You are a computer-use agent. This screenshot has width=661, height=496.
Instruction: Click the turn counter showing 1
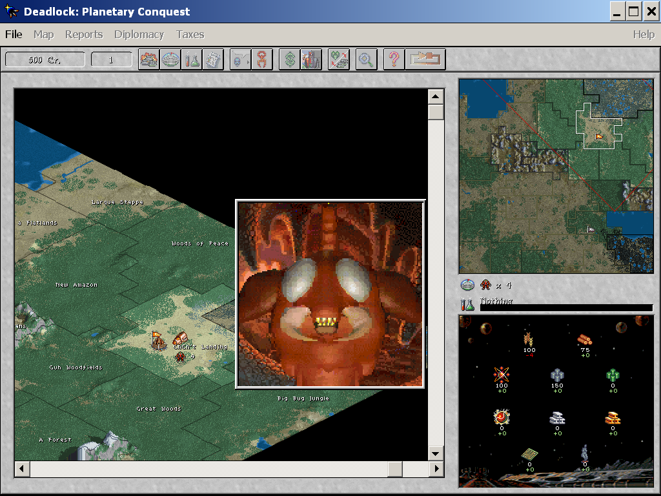pyautogui.click(x=112, y=59)
